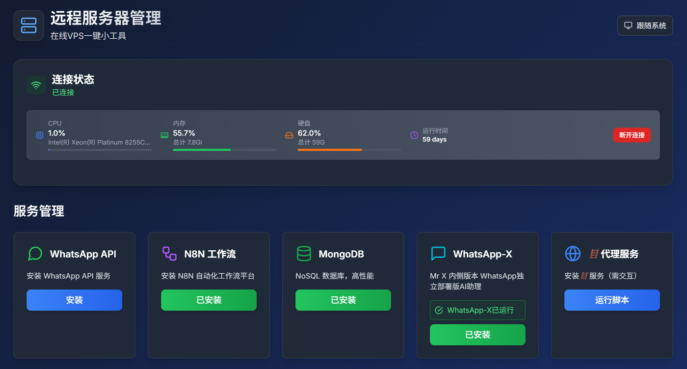
Task: Click the red 断开连接 button
Action: [x=632, y=135]
